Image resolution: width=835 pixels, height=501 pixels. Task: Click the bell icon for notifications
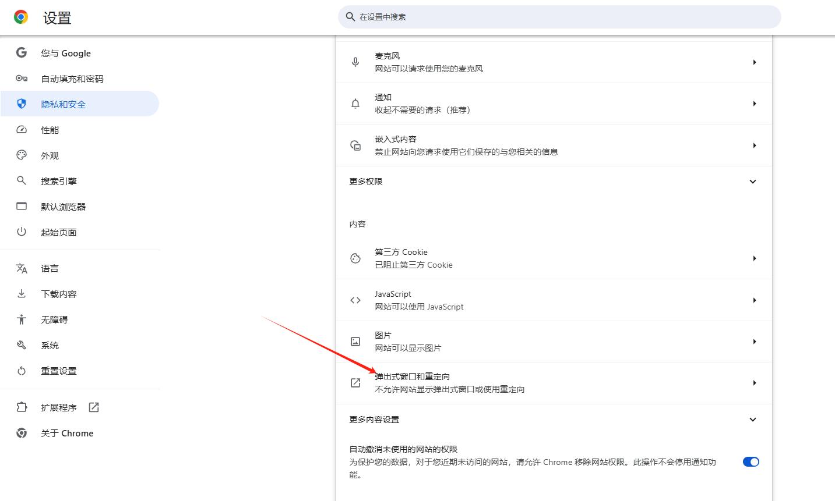tap(355, 104)
